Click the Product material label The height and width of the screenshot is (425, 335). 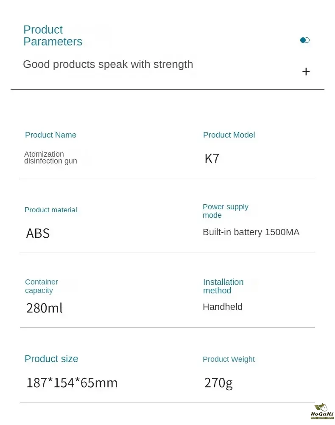pos(51,210)
